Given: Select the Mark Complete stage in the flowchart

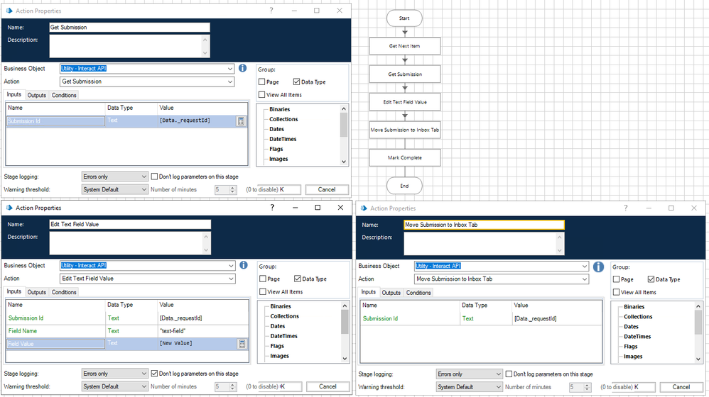Looking at the screenshot, I should coord(405,157).
